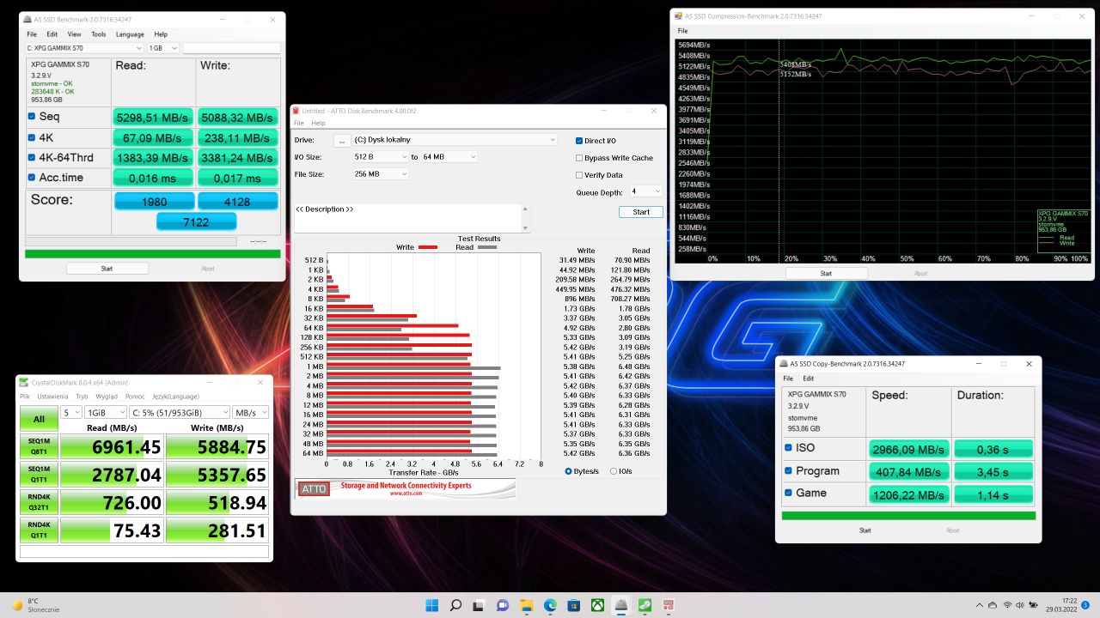Viewport: 1100px width, 618px height.
Task: Run the SEQ1M Q8T1 test button
Action: pyautogui.click(x=40, y=446)
